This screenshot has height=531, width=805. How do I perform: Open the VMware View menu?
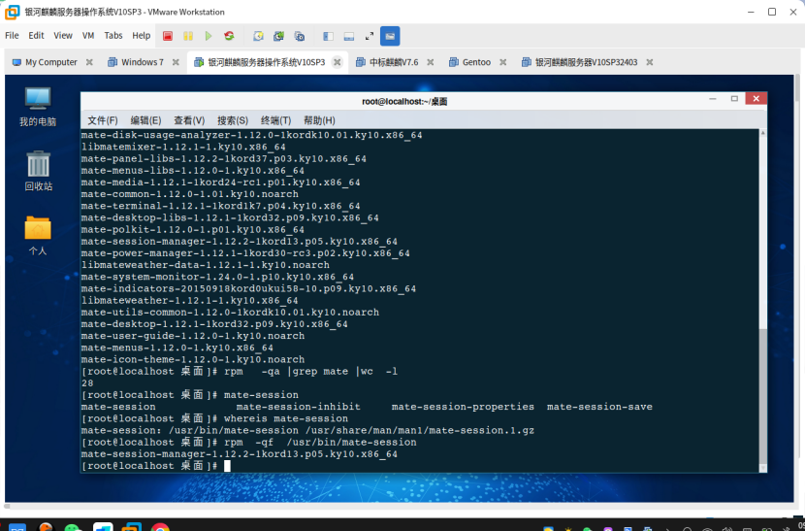[63, 36]
